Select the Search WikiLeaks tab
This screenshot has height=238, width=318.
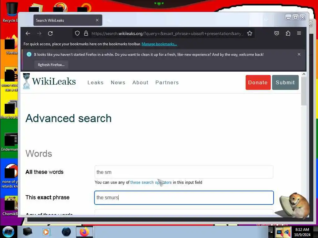68,20
